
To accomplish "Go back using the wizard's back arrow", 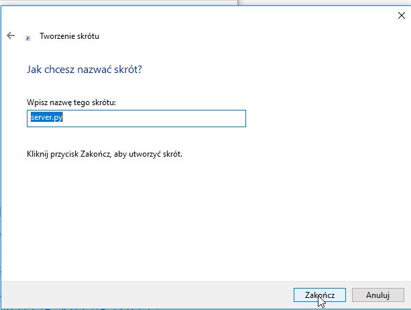I will [x=11, y=35].
